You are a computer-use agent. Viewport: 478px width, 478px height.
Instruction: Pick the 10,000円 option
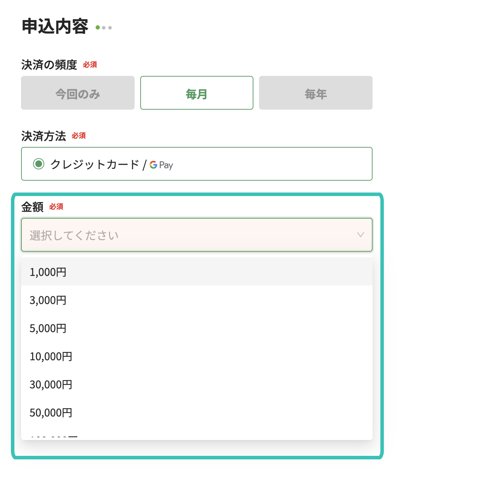[x=51, y=356]
